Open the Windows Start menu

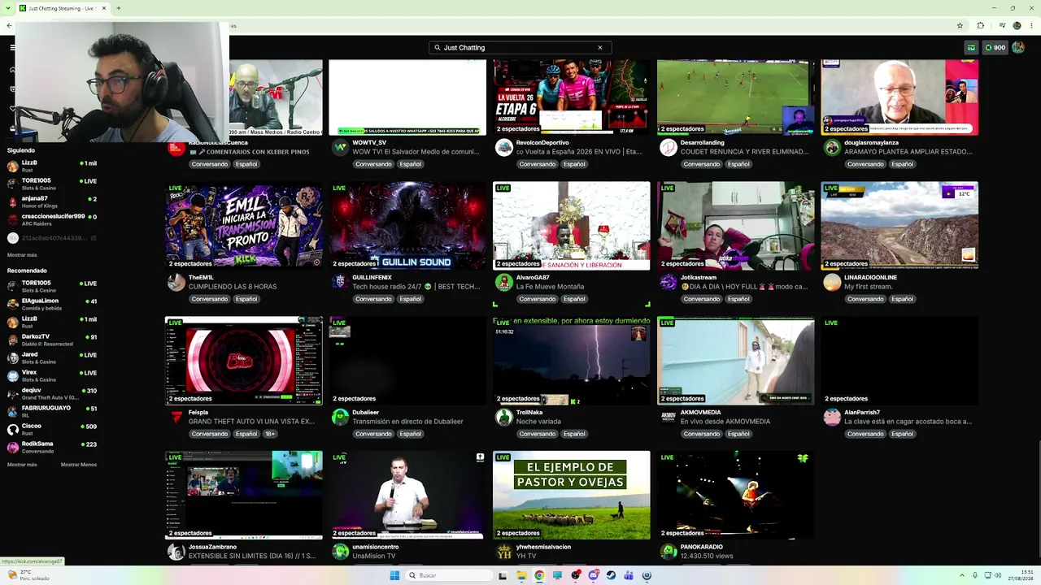(394, 575)
